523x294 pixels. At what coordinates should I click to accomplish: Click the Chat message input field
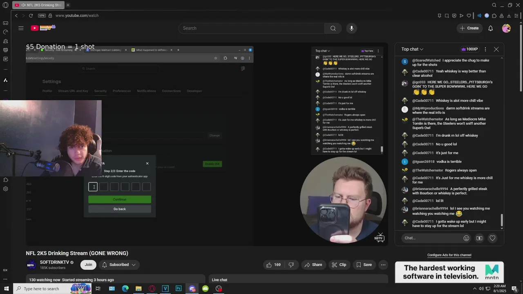(431, 238)
